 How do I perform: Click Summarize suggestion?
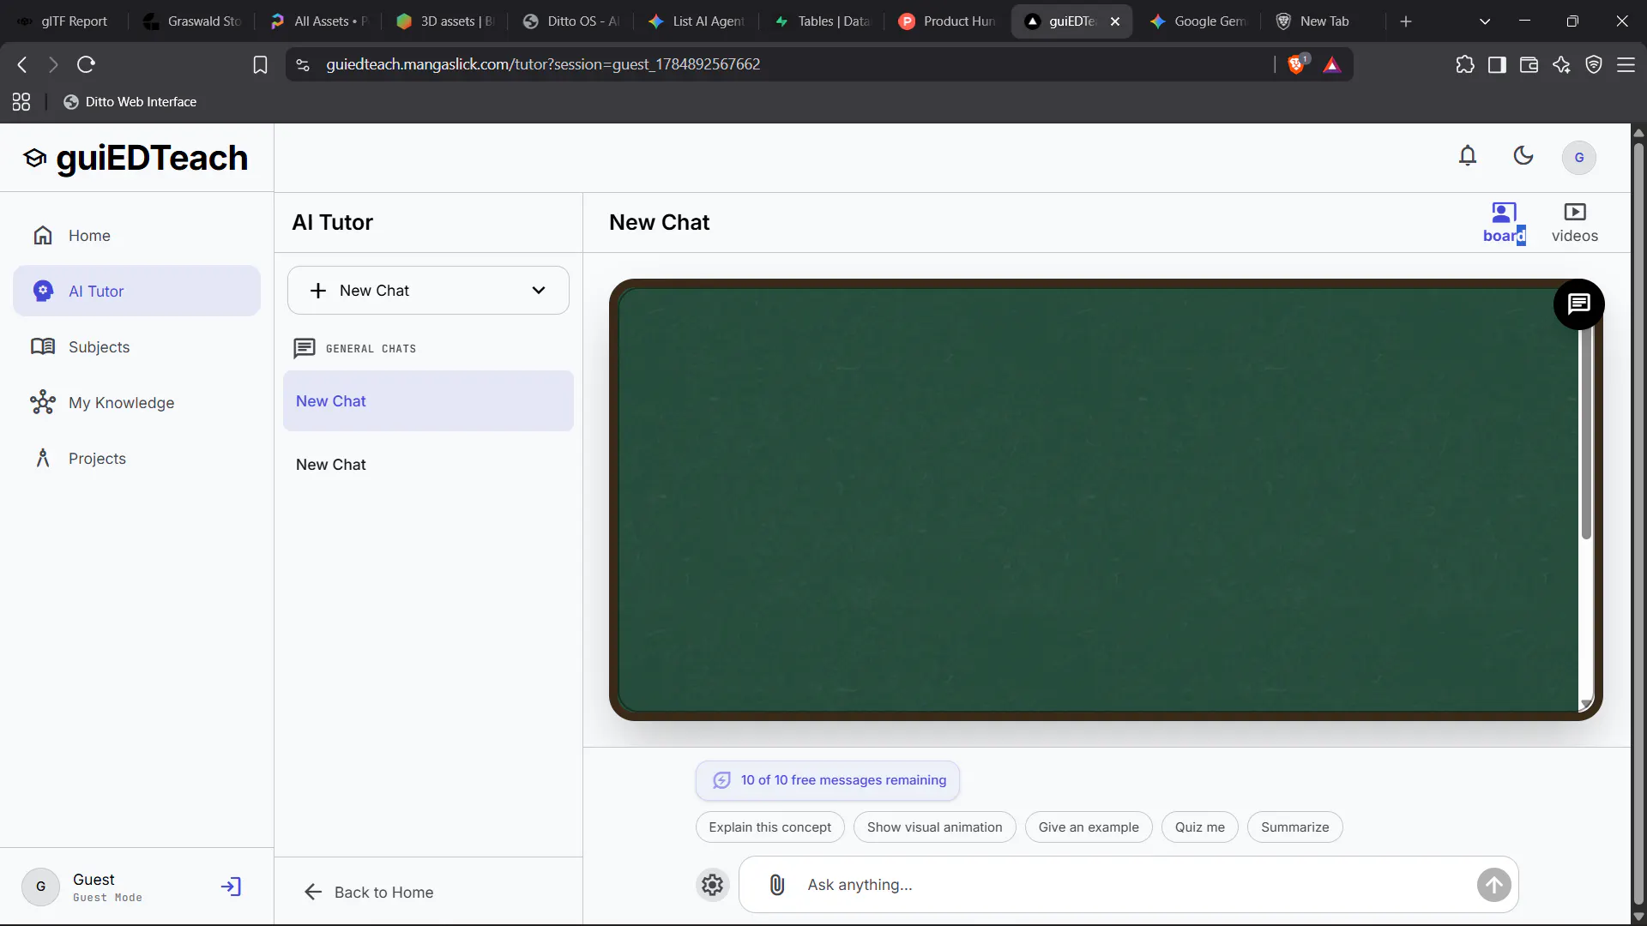(1295, 827)
